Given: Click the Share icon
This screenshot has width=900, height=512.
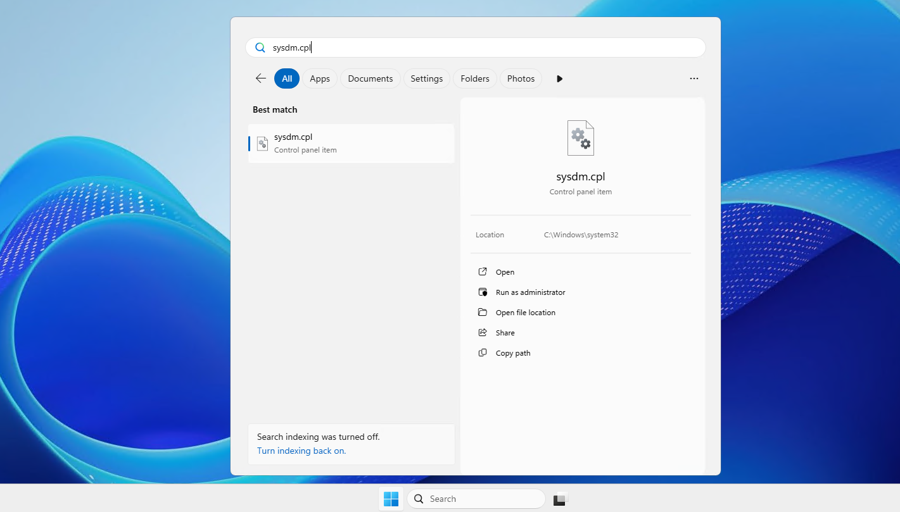Looking at the screenshot, I should pos(483,332).
